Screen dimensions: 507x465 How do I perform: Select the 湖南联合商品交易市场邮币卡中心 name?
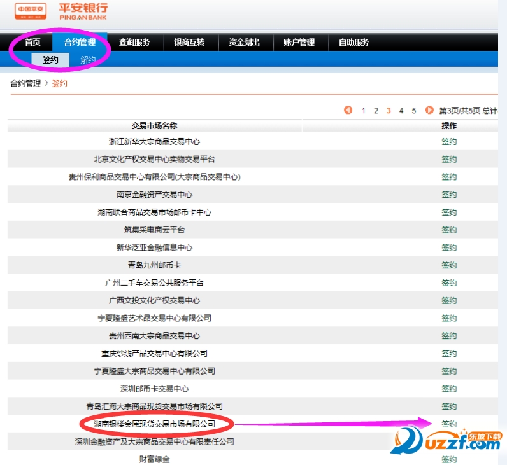click(154, 212)
